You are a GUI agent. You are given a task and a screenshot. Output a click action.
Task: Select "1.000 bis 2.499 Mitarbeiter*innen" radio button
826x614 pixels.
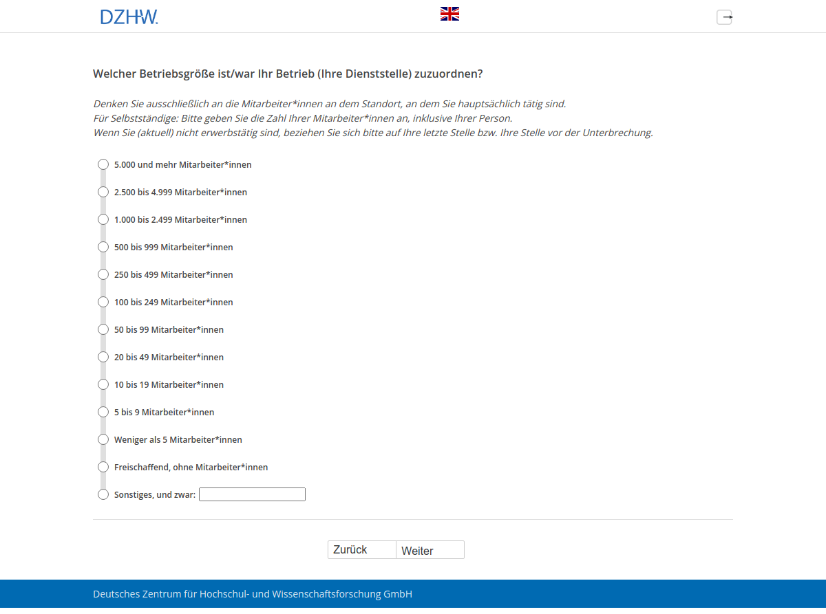click(103, 219)
